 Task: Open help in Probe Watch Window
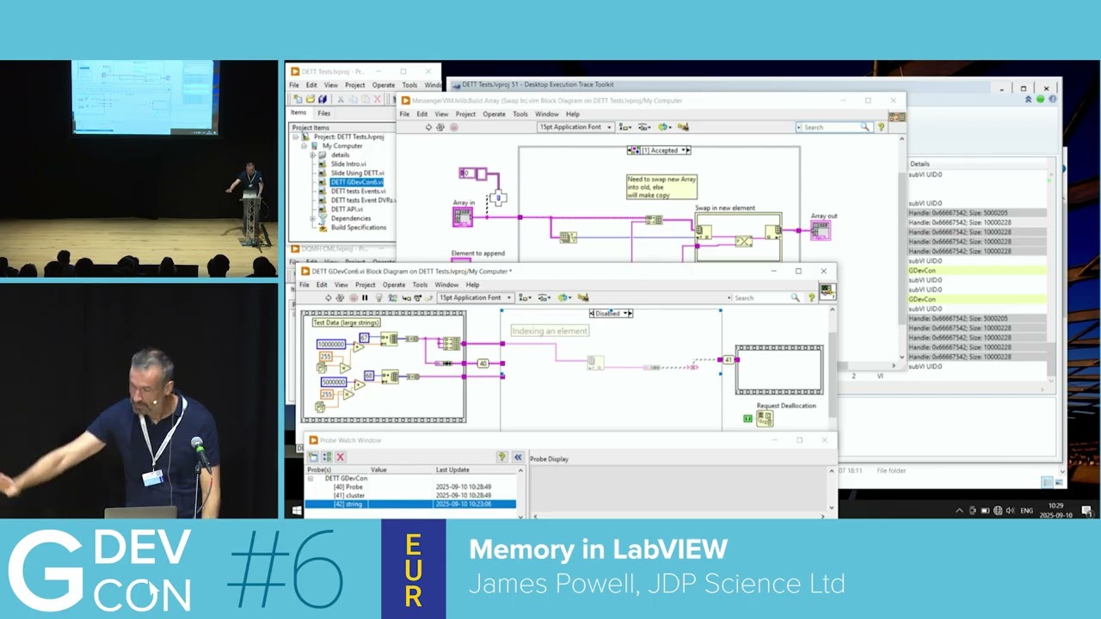point(501,457)
